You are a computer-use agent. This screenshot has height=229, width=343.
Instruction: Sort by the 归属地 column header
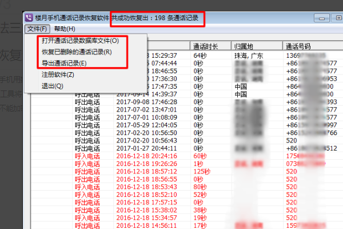[257, 46]
